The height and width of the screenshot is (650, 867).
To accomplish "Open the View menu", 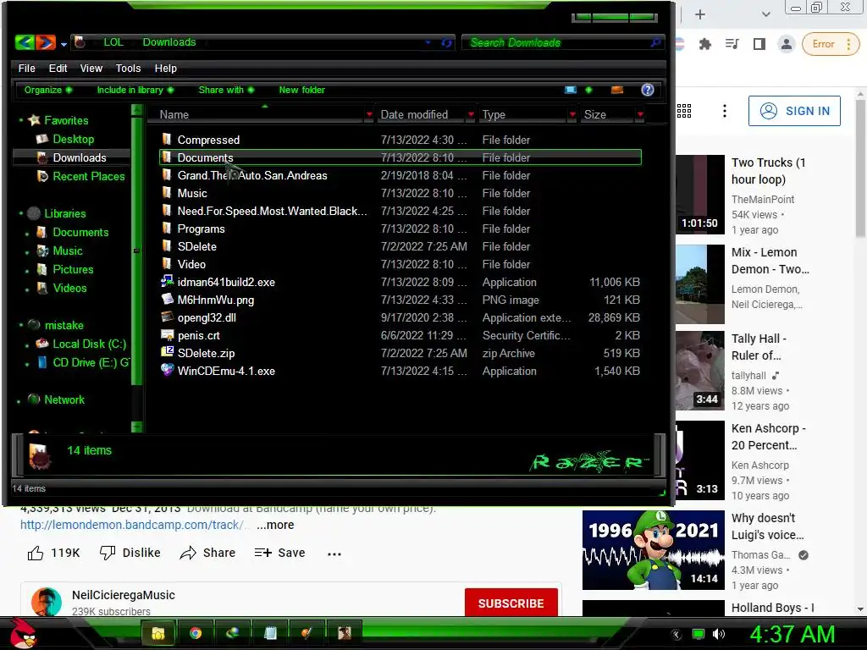I will pyautogui.click(x=91, y=68).
